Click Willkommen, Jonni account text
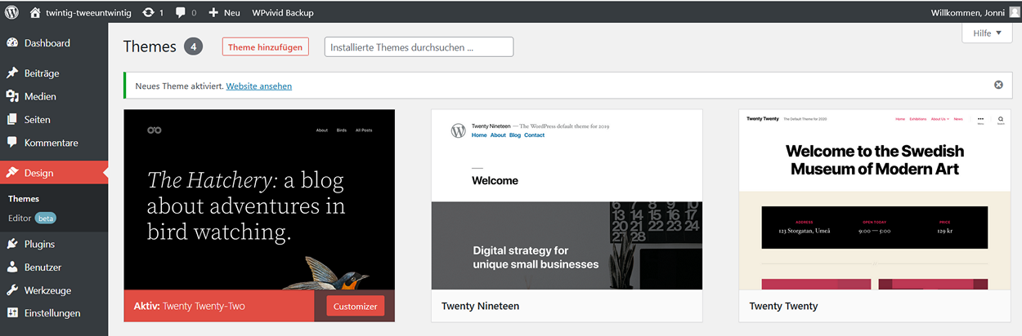 (967, 12)
